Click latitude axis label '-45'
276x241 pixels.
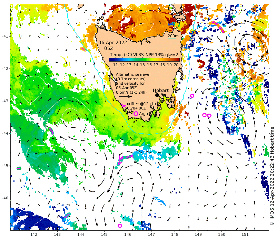4,166
